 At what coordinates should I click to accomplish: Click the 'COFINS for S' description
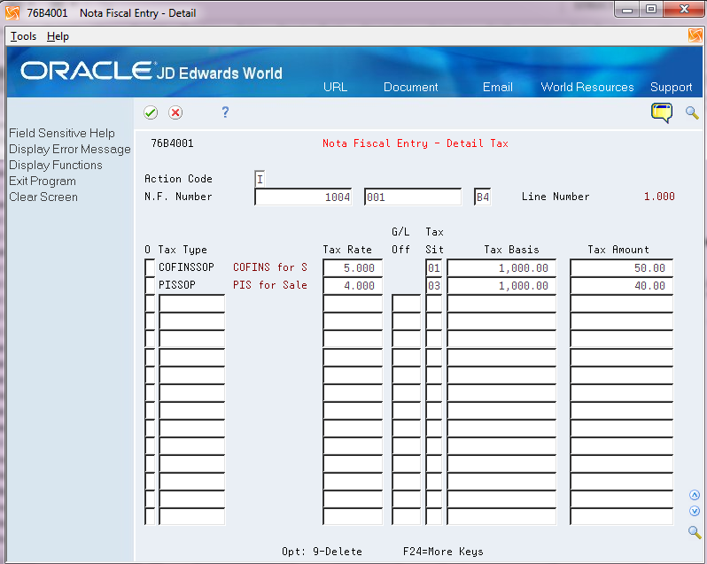point(270,267)
